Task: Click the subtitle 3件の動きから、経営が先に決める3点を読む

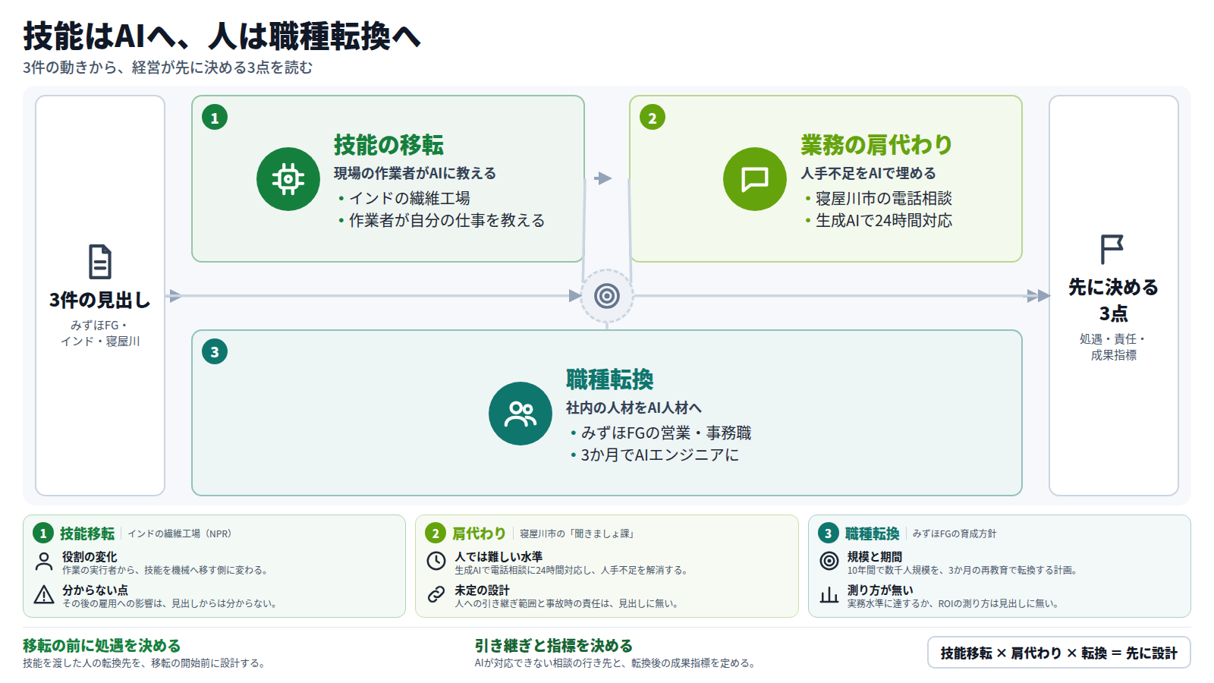Action: pos(168,68)
